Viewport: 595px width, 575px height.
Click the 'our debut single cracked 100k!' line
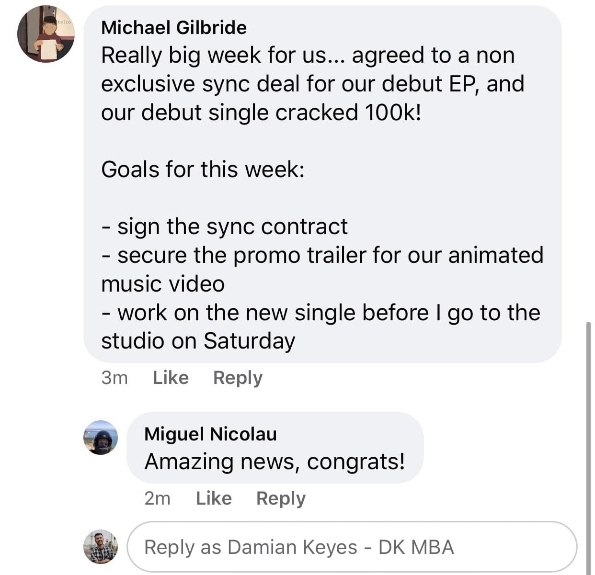(x=261, y=113)
